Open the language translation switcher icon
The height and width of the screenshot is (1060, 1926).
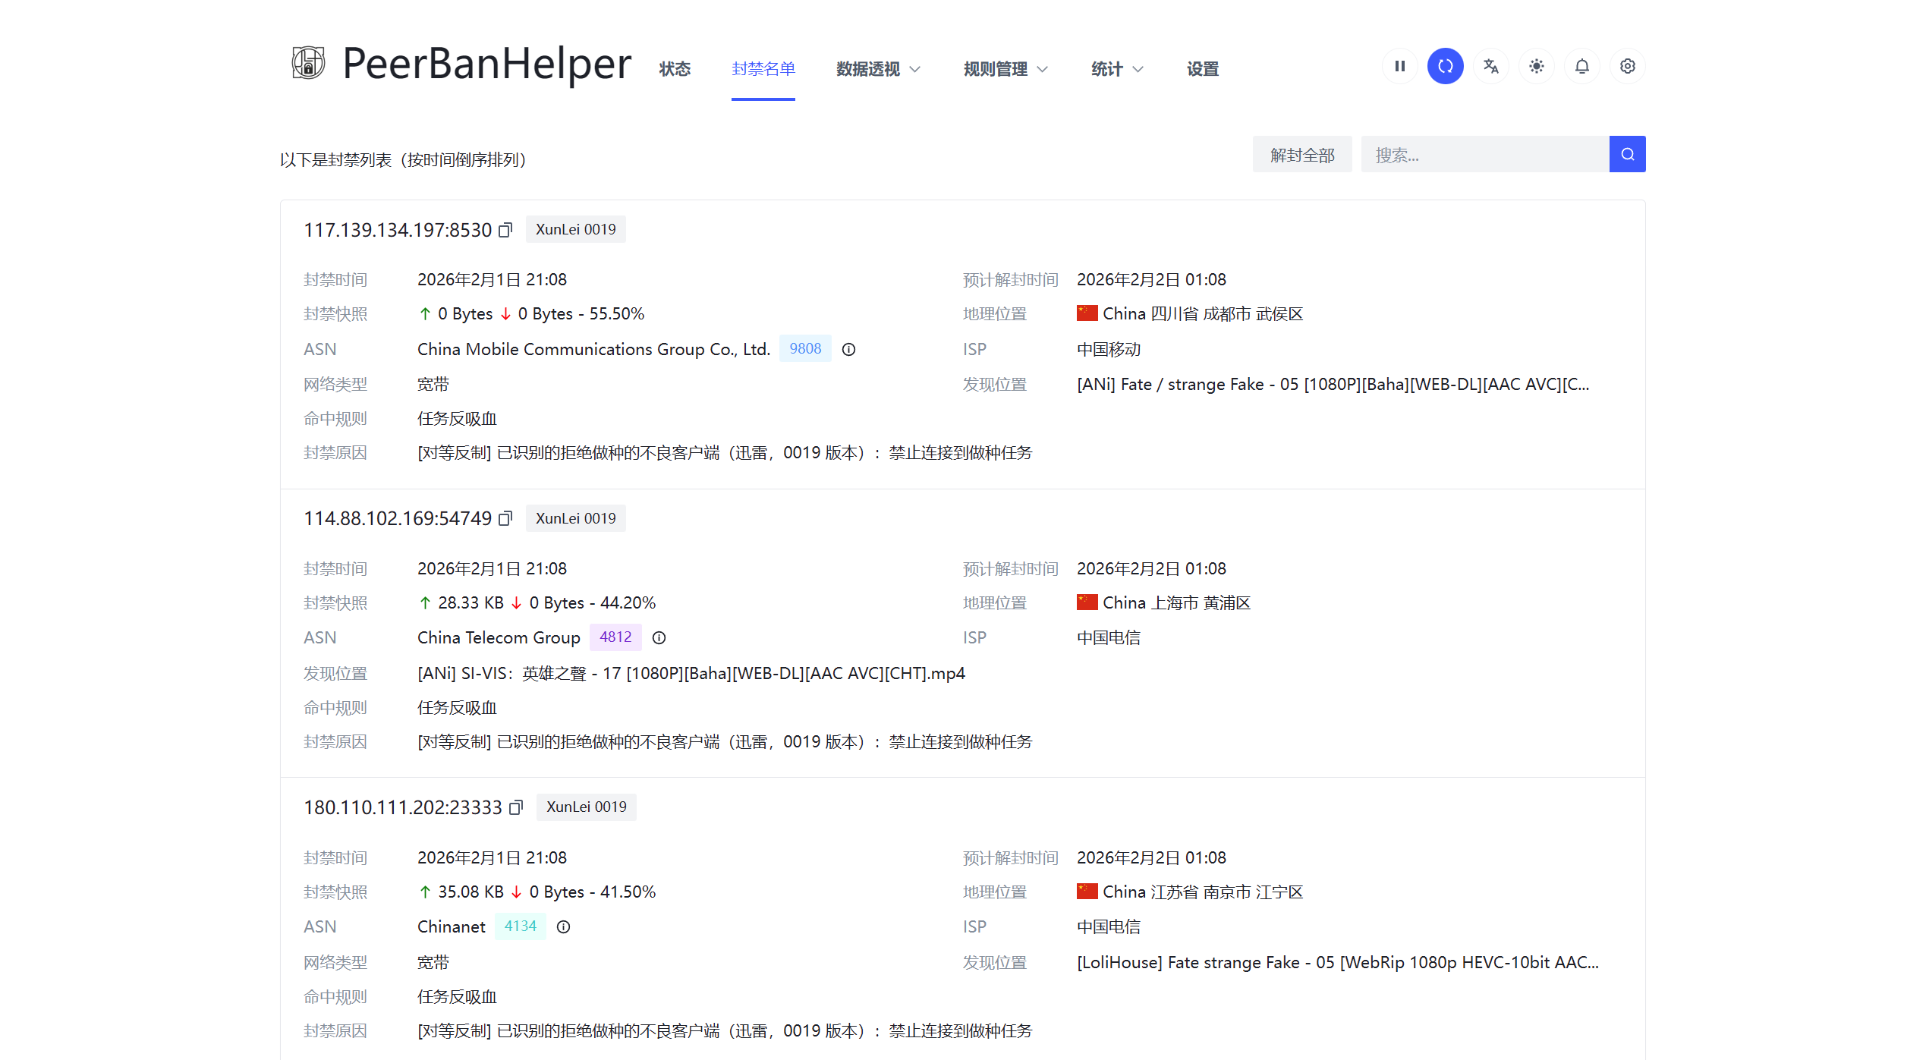1490,67
